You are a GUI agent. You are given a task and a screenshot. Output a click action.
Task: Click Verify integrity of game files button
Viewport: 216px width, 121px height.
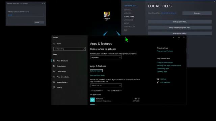coord(180,28)
